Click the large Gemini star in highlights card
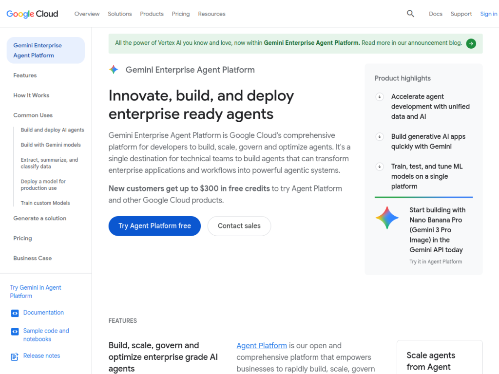The image size is (499, 374). pyautogui.click(x=387, y=218)
